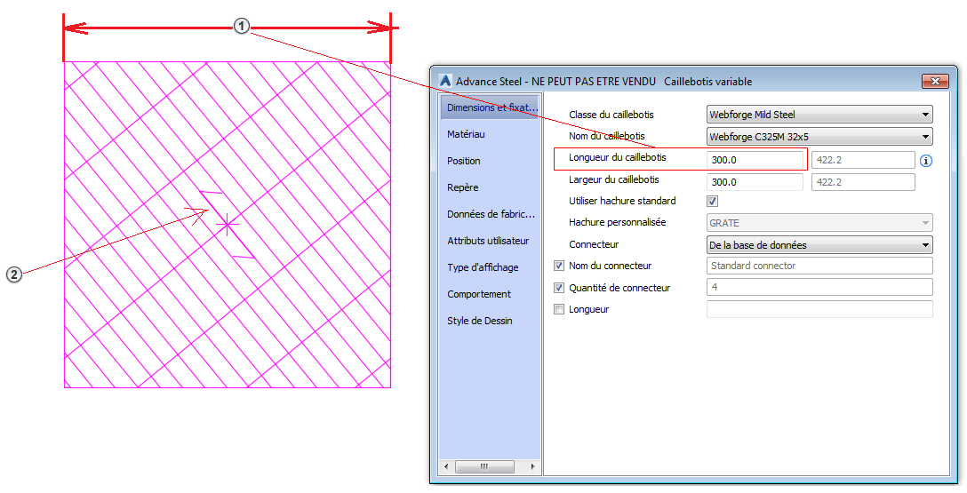Go to Données de fabrication tab
This screenshot has width=967, height=493.
[491, 214]
